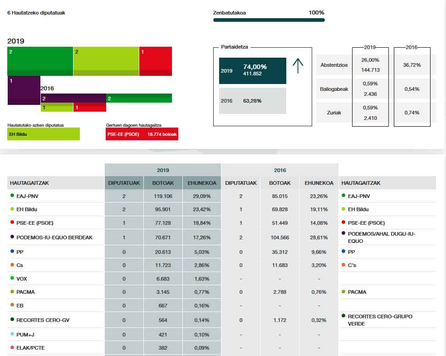Click the upward arrow beside 2019 turnout
Viewport: 446px width, 356px height.
pos(298,66)
